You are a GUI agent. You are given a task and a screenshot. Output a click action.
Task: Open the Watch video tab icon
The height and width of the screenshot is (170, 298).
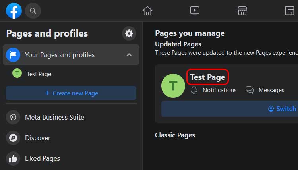[195, 11]
